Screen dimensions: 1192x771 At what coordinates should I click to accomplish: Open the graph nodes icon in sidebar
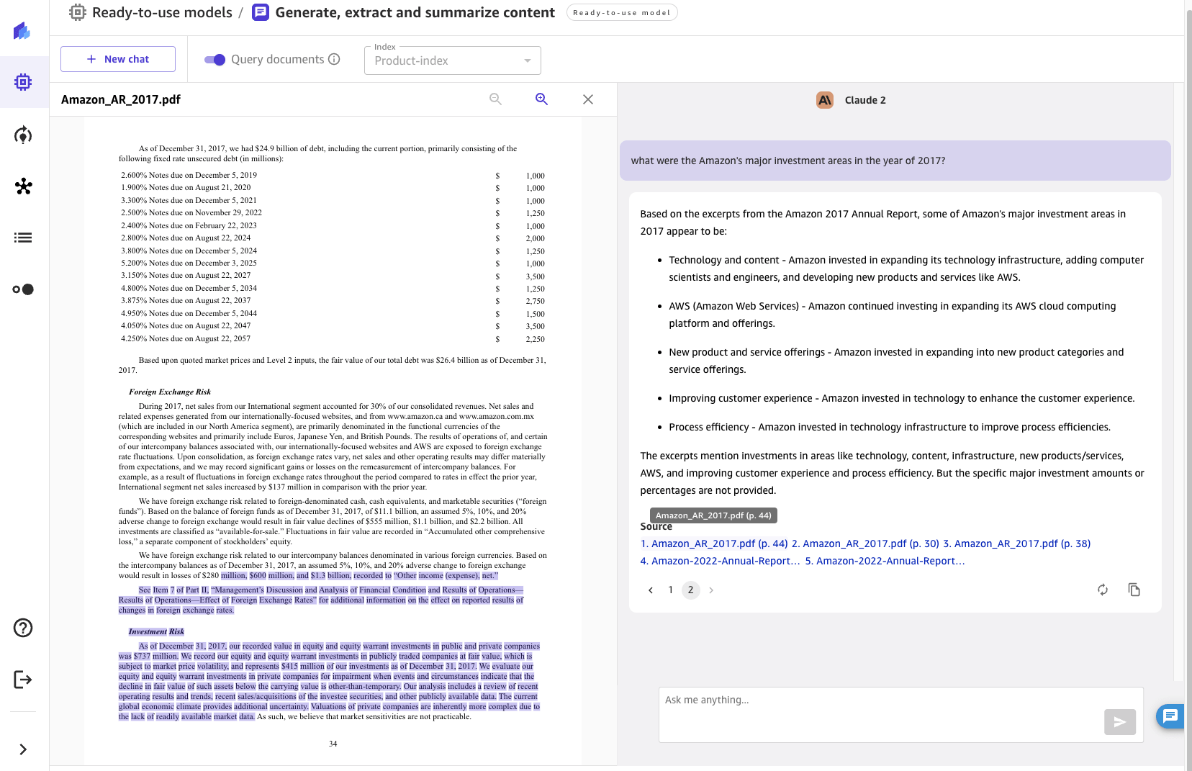tap(23, 186)
